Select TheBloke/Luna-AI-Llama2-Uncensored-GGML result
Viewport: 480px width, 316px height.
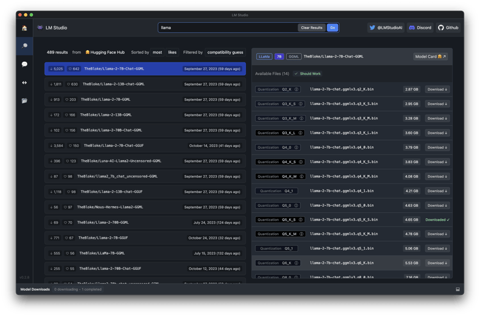click(145, 161)
